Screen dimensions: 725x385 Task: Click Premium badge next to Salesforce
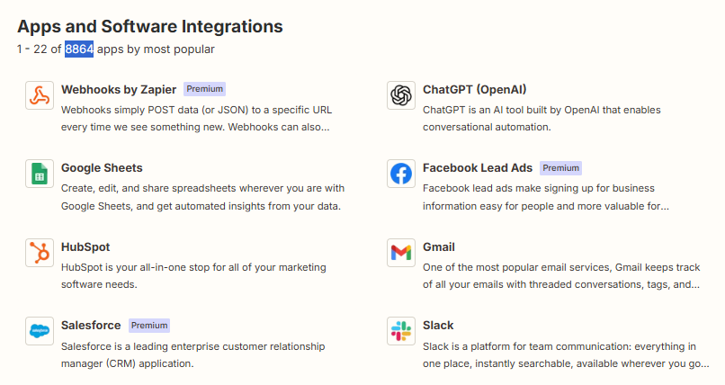[x=149, y=325]
